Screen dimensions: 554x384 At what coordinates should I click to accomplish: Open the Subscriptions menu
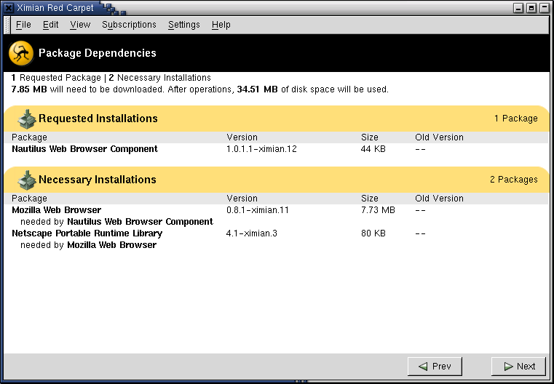[129, 25]
